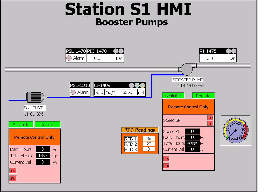Viewport: 270px width, 192px height.
Task: Click the RTD 2 reading value 20
Action: click(x=149, y=144)
